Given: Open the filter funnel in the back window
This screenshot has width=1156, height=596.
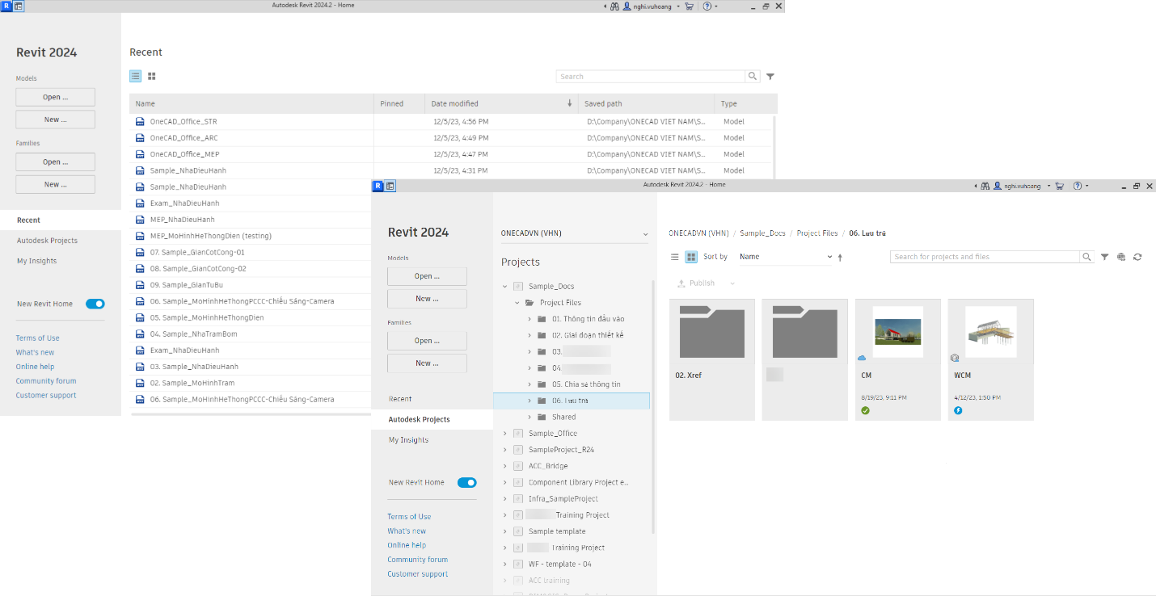Looking at the screenshot, I should [x=770, y=77].
